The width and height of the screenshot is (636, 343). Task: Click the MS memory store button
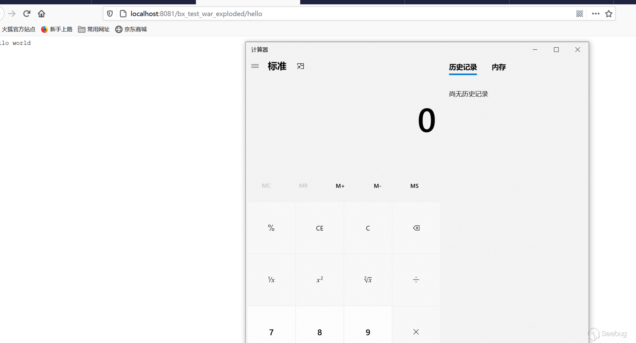[x=414, y=186]
